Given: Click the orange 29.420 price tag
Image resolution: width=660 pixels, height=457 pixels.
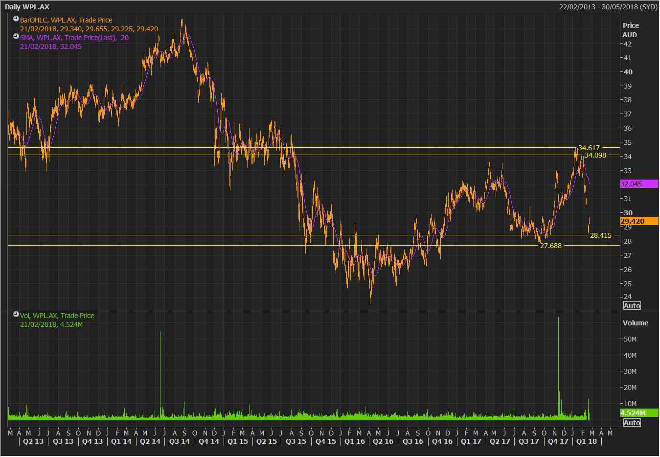Looking at the screenshot, I should pos(639,221).
